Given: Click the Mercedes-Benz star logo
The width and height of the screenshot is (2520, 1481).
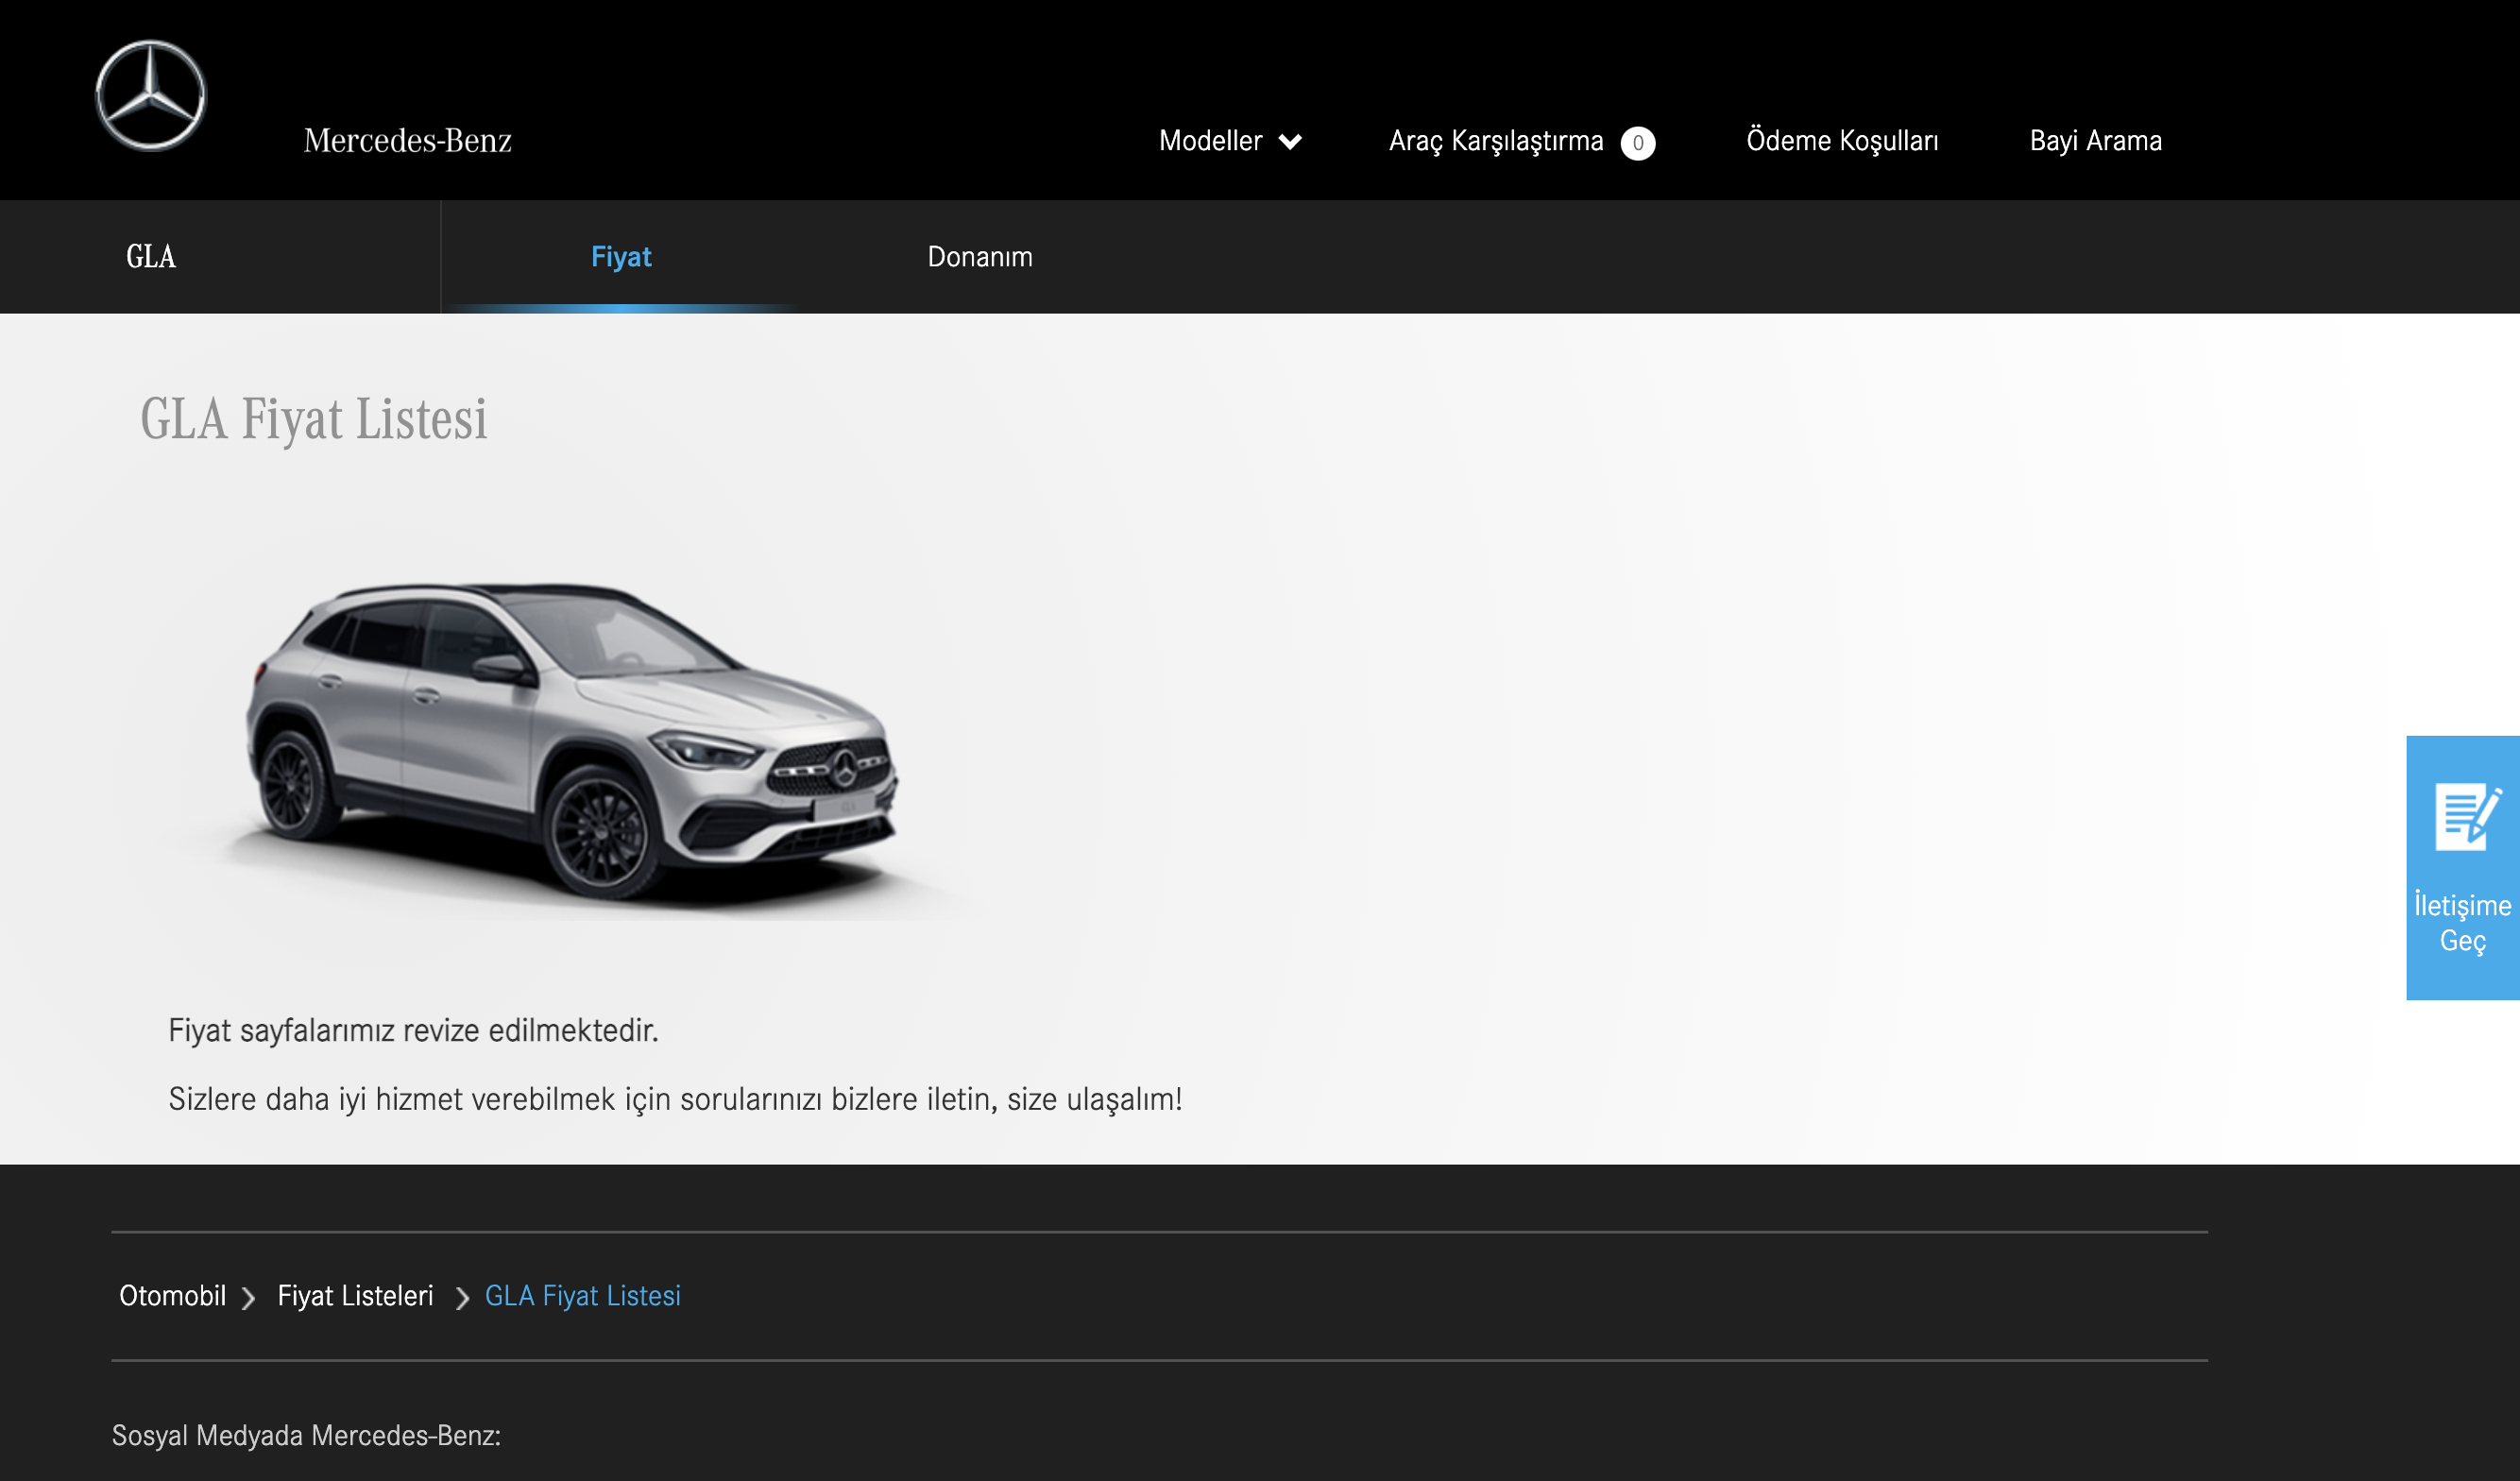Looking at the screenshot, I should pos(151,97).
